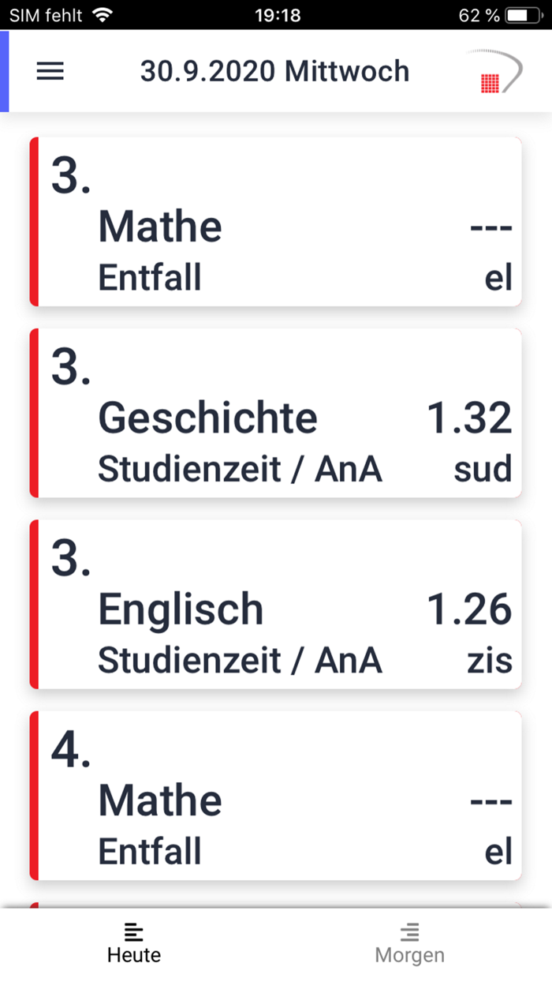Tap the Entfall label on the third period Mathe
This screenshot has height=982, width=552.
(x=149, y=277)
